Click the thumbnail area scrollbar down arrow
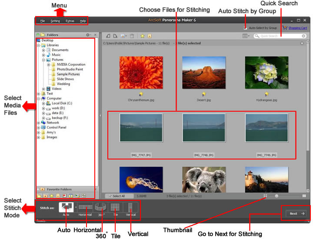313x239 pixels. point(308,191)
